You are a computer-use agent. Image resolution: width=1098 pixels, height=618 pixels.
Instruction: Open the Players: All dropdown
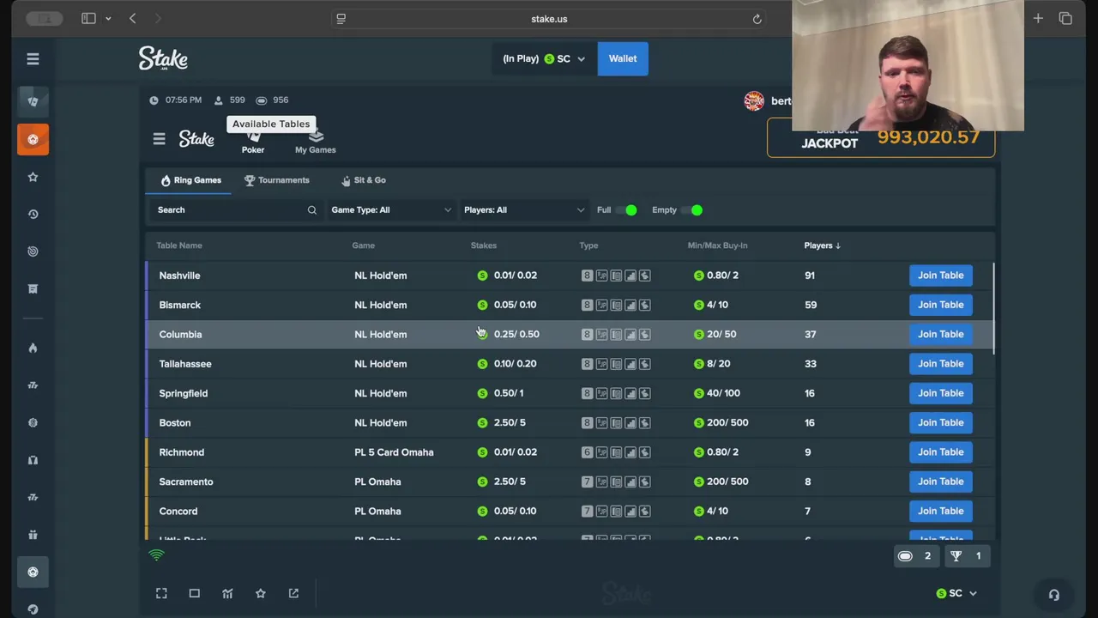[523, 210]
